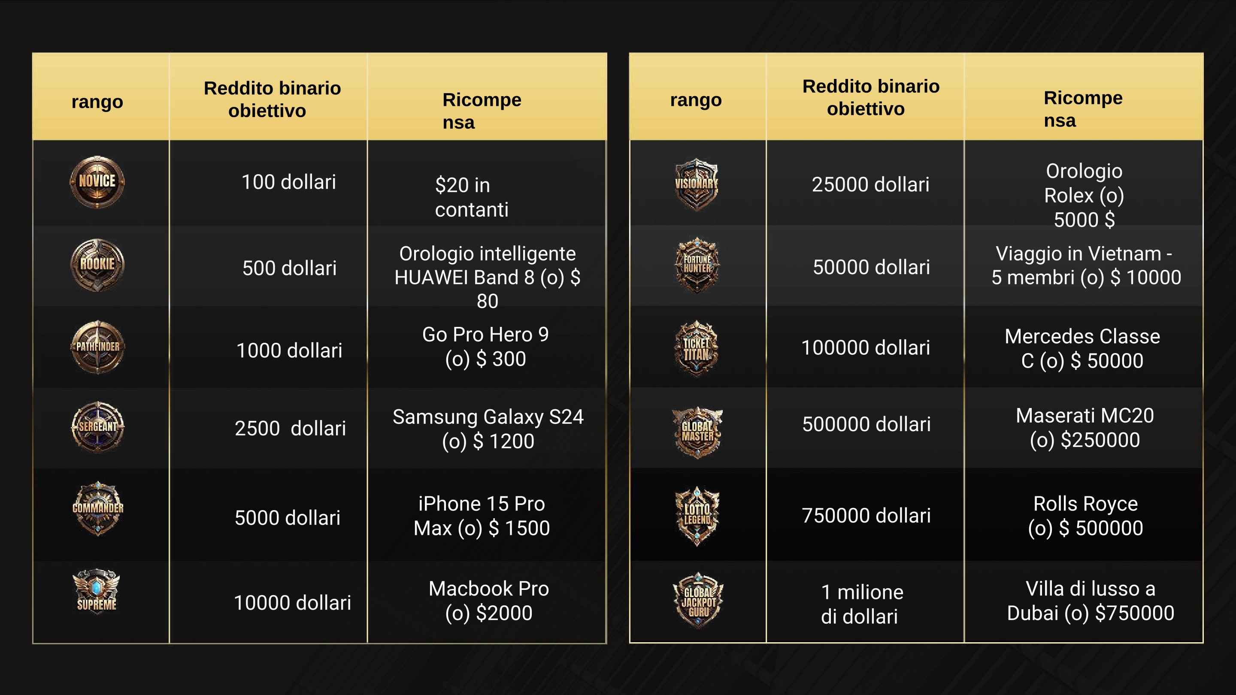Click the 'Orologio Rolex' reward cell

coord(1084,183)
